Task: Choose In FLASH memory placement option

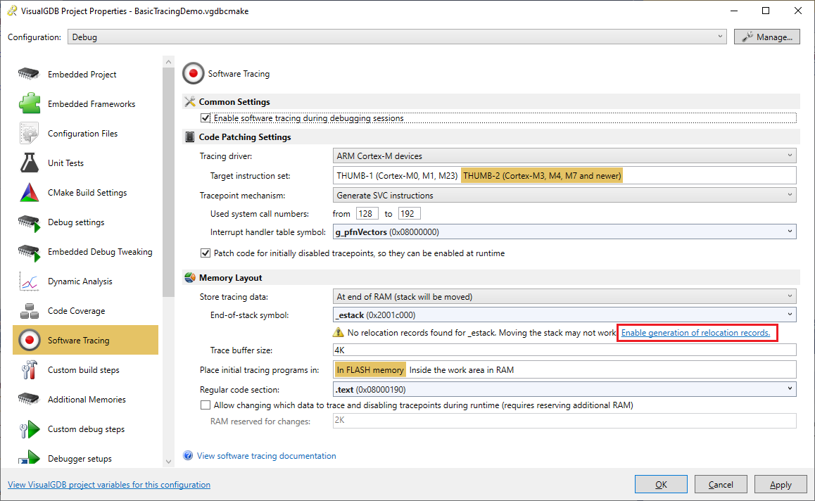Action: click(x=370, y=369)
